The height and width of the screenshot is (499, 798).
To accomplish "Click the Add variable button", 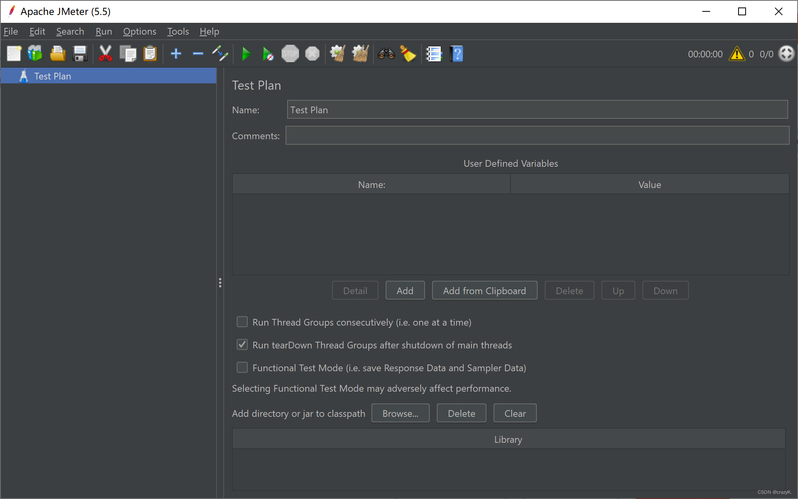I will pyautogui.click(x=405, y=291).
